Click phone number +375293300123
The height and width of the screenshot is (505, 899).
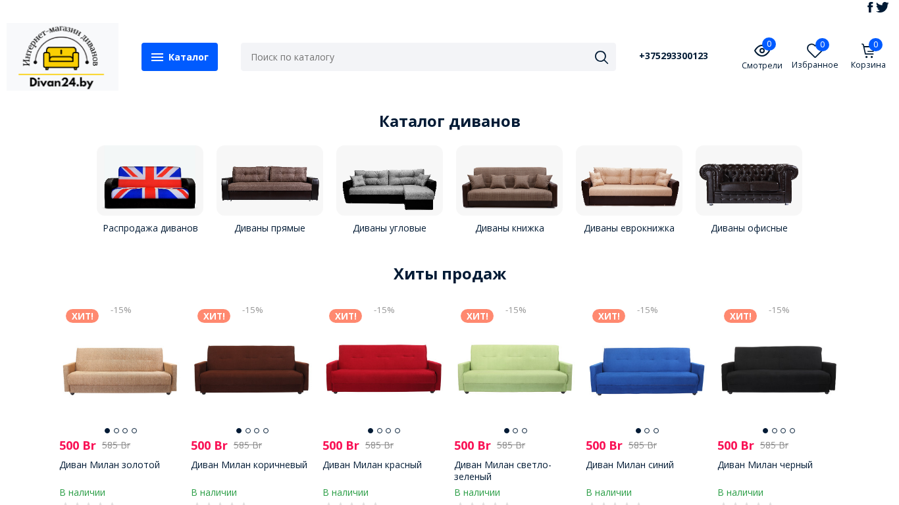coord(673,56)
